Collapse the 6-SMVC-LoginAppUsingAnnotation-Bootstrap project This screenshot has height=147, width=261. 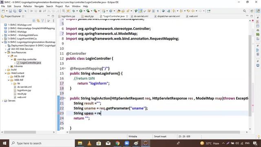(x=2, y=42)
